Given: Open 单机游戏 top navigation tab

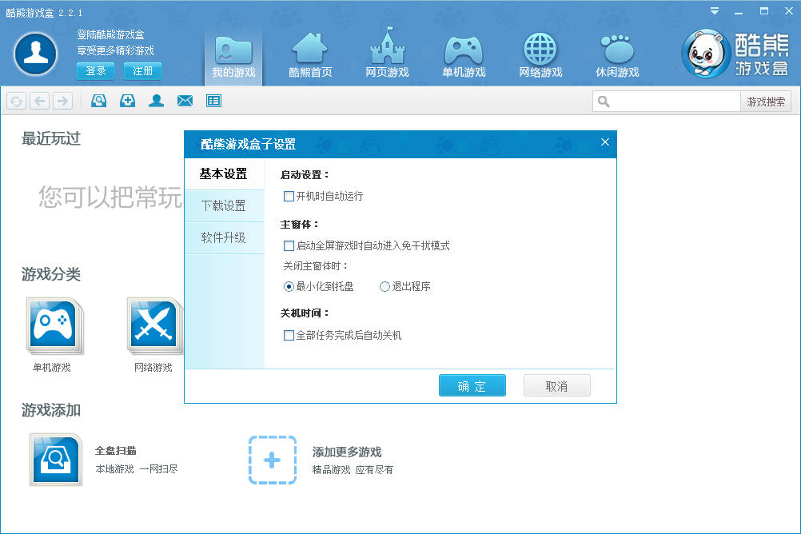Looking at the screenshot, I should tap(464, 55).
